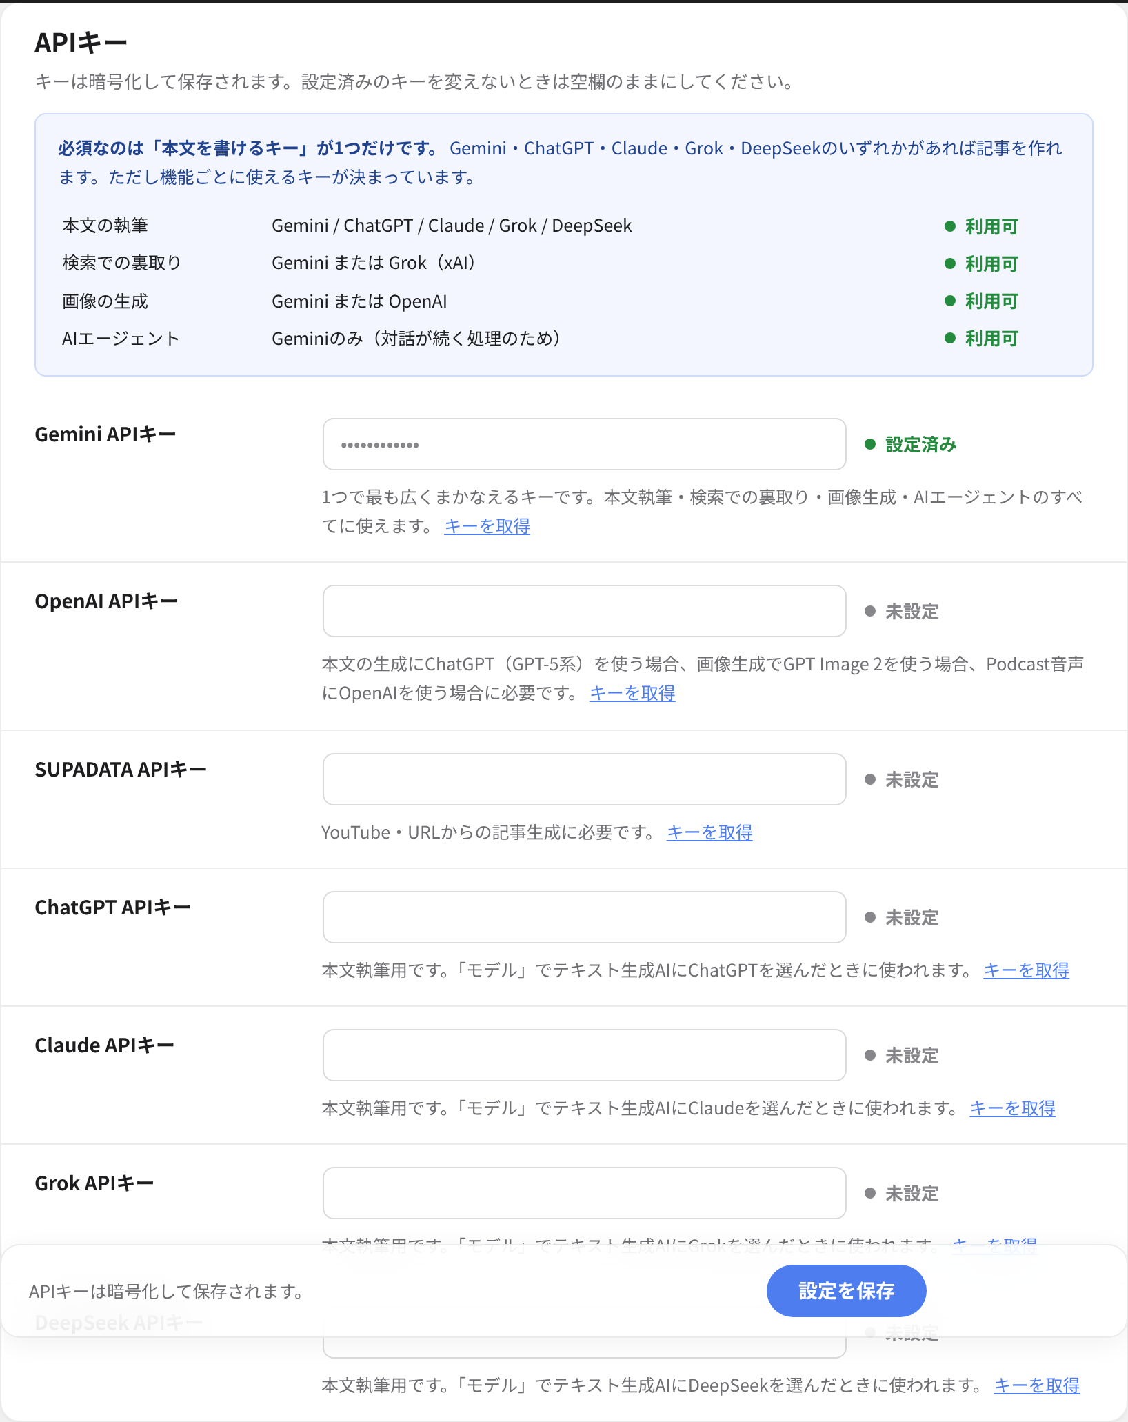This screenshot has height=1422, width=1128.
Task: Click the ChatGPT APIキー field label
Action: pos(112,908)
